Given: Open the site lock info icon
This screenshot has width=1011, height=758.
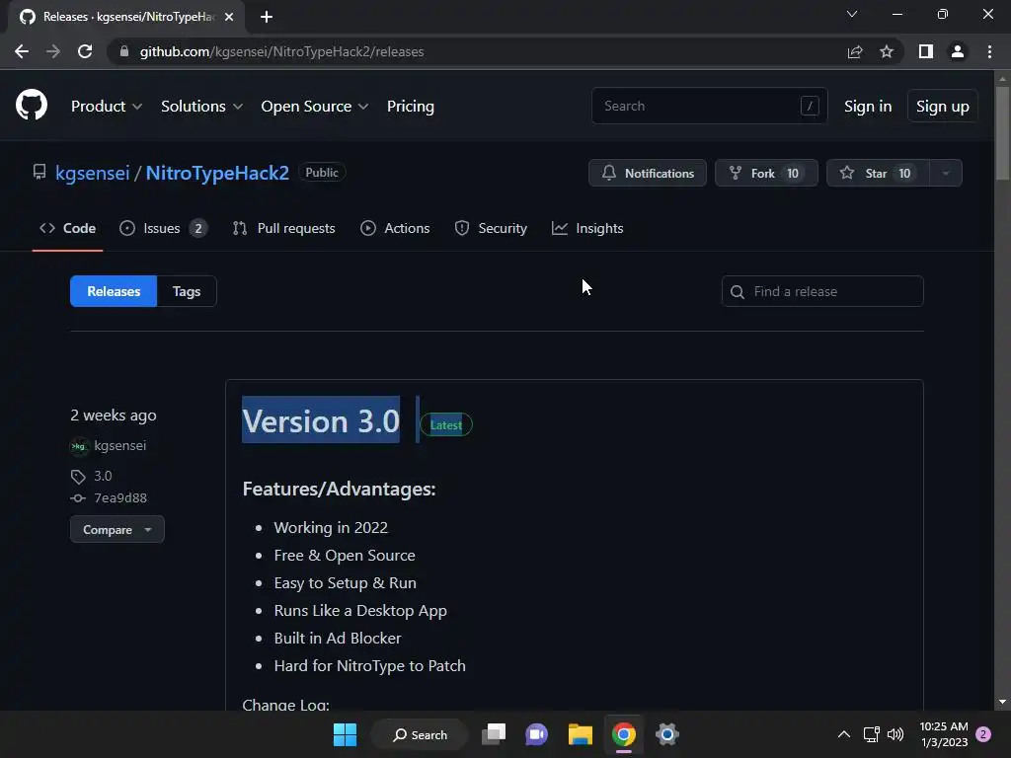Looking at the screenshot, I should 124,51.
